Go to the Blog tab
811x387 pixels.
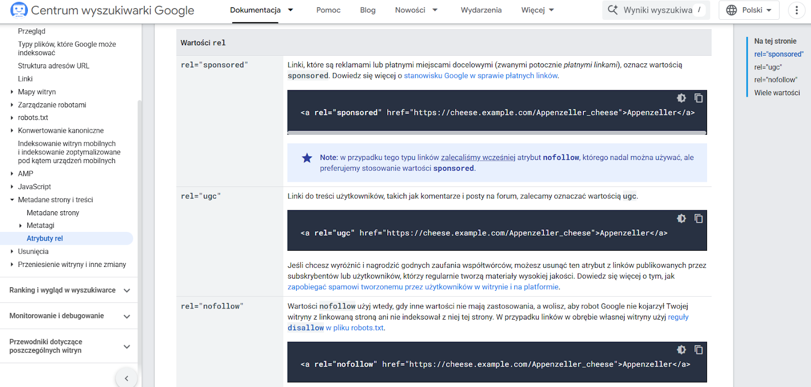coord(367,10)
